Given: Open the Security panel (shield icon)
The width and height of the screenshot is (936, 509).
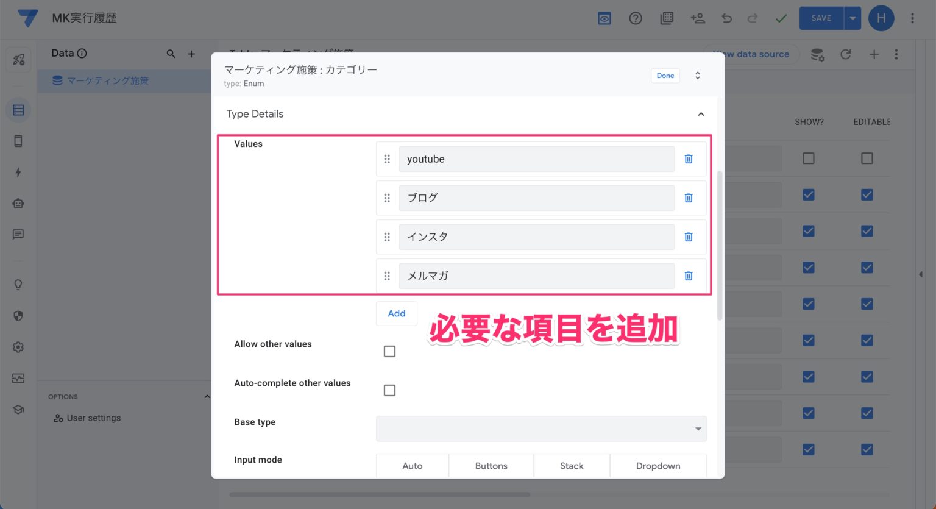Looking at the screenshot, I should [x=18, y=316].
